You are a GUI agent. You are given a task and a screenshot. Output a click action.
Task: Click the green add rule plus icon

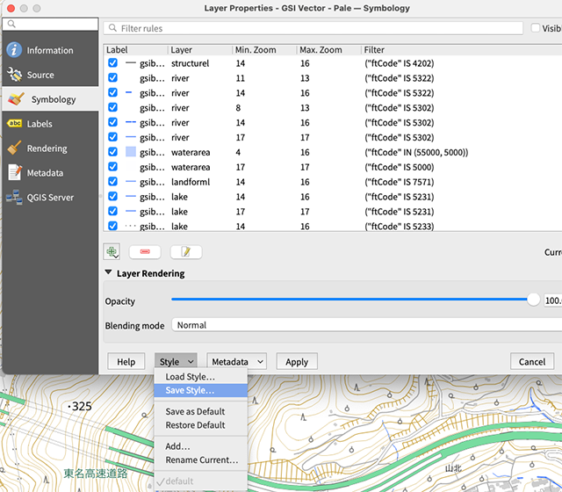(112, 252)
